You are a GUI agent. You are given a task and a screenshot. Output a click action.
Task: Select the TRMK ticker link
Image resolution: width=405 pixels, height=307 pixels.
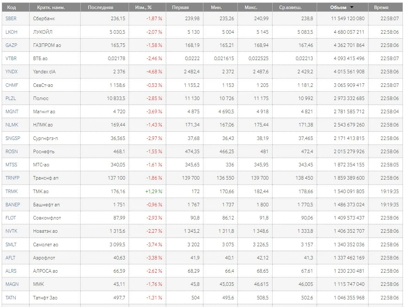click(x=11, y=191)
